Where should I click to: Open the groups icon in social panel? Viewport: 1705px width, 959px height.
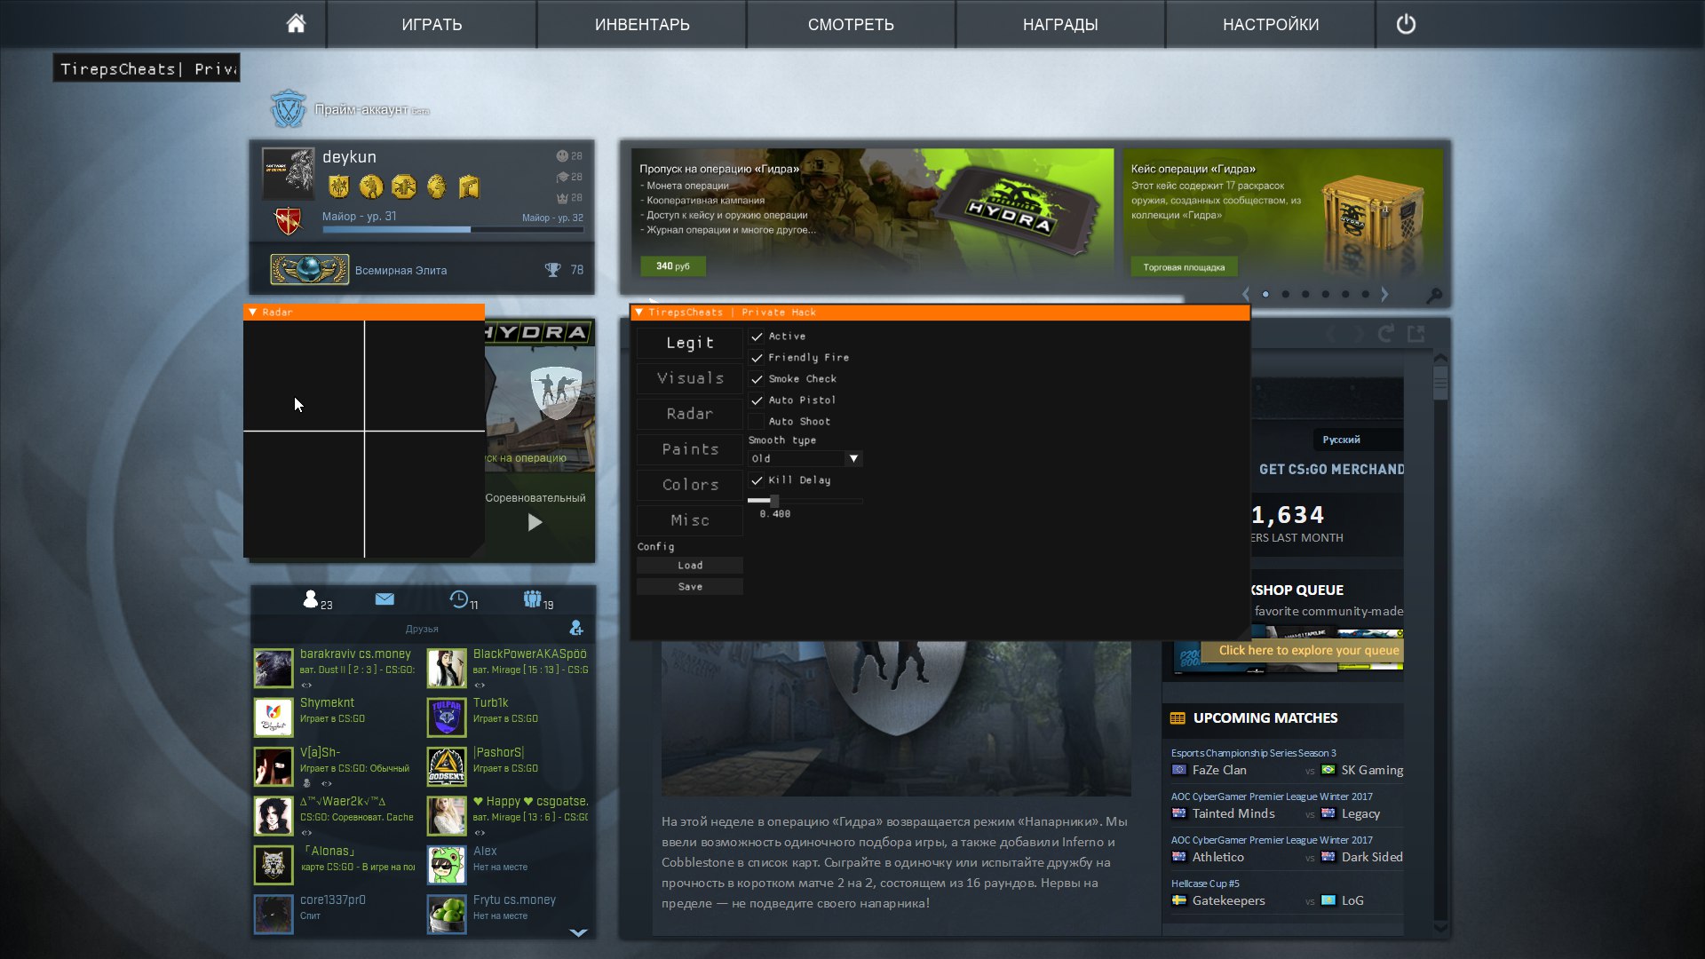coord(532,599)
